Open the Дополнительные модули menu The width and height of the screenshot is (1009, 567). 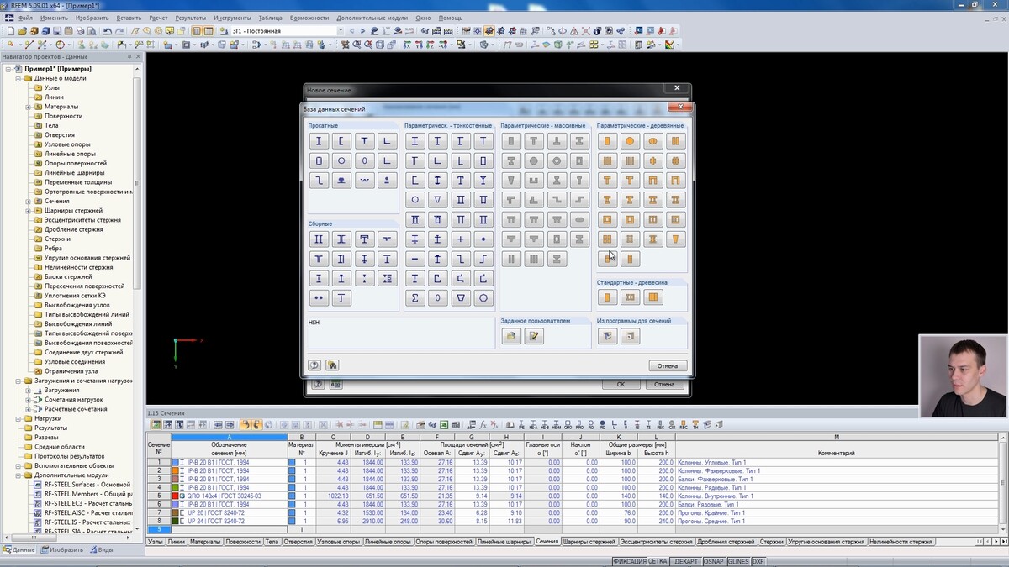pos(372,18)
